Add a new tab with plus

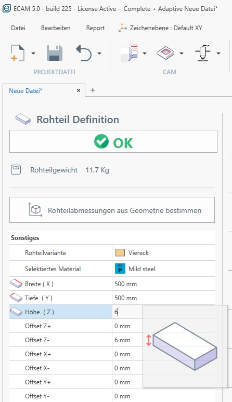[x=93, y=90]
